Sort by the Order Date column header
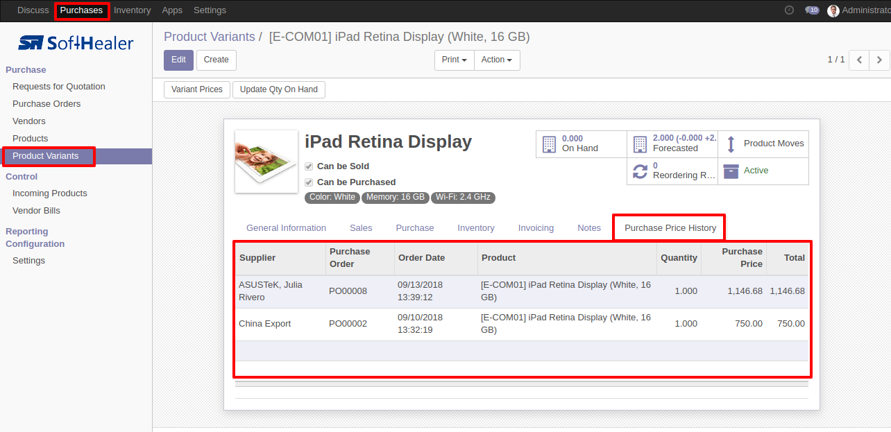The width and height of the screenshot is (891, 432). pyautogui.click(x=436, y=258)
